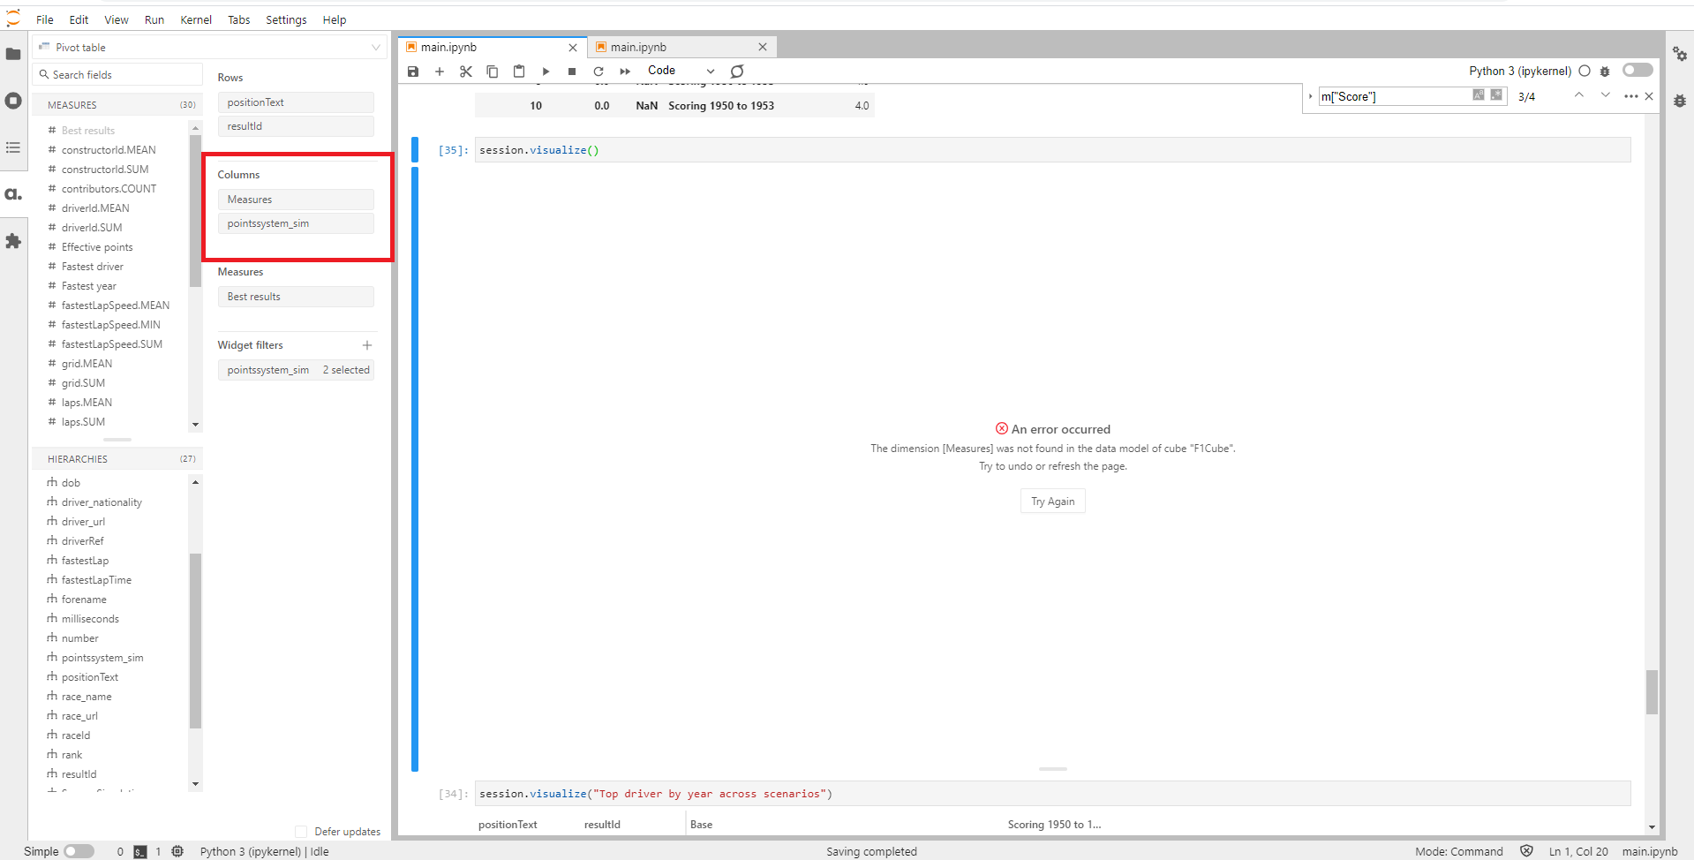Restart the notebook kernel
1694x860 pixels.
tap(599, 72)
